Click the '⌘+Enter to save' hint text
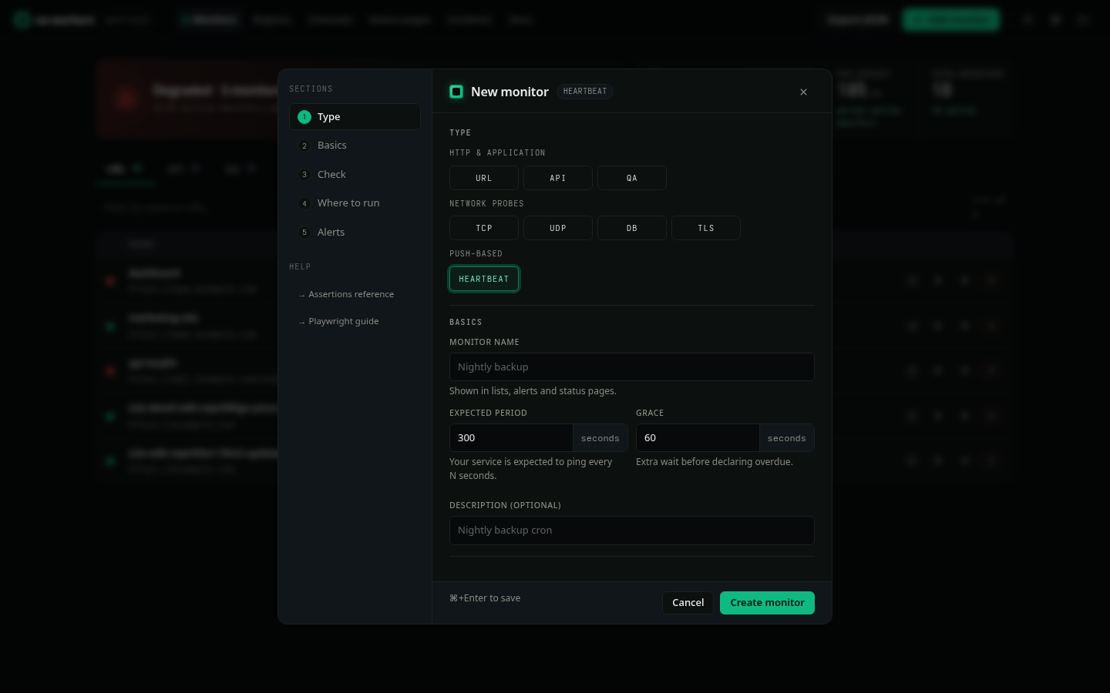The height and width of the screenshot is (693, 1110). tap(485, 598)
